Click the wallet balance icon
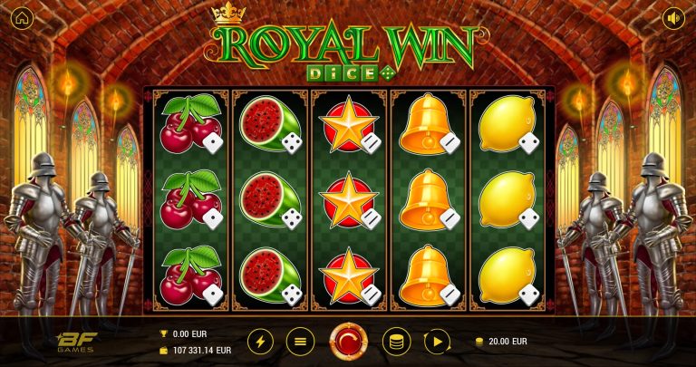 163,351
